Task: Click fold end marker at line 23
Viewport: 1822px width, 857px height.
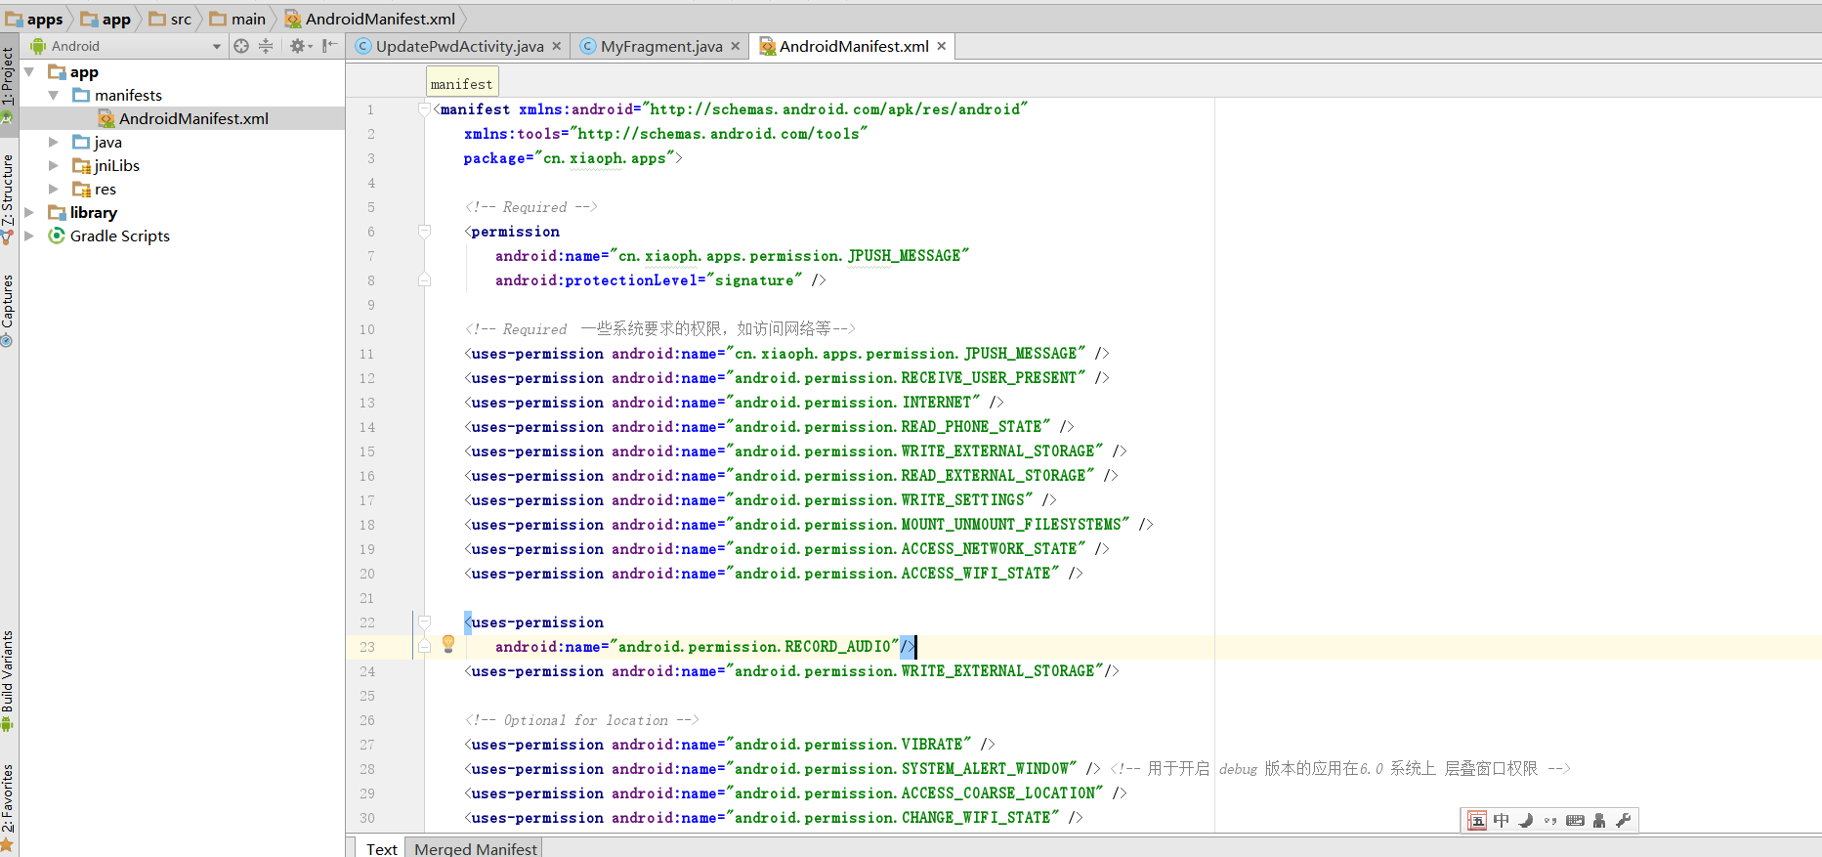Action: coord(425,646)
